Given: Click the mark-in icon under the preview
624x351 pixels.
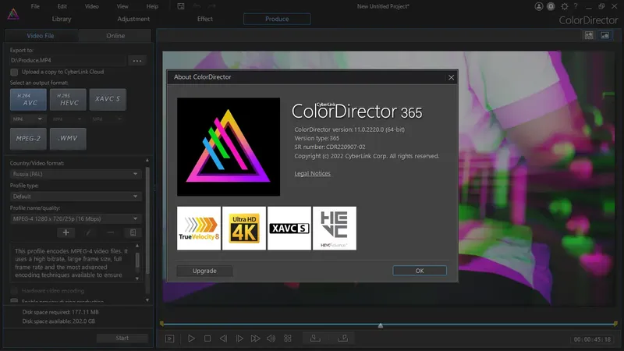Looking at the screenshot, I should click(x=315, y=338).
